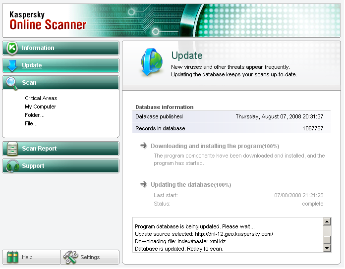Click log line 'Downloading file: index/master.xml.klz'
This screenshot has width=345, height=269.
181,242
